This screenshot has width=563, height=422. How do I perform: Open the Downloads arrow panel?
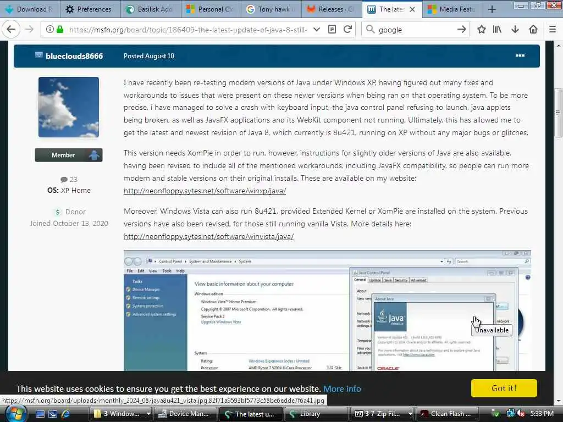tap(515, 30)
